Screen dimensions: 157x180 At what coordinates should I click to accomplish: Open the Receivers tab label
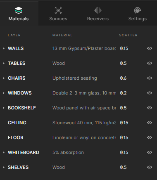[x=98, y=19]
